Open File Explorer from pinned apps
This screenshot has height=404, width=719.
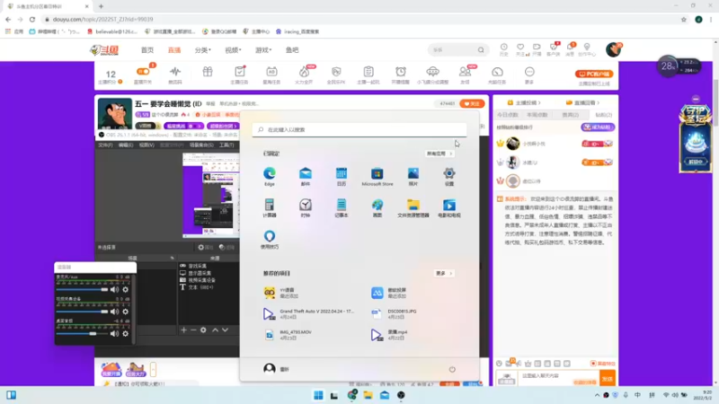[413, 207]
